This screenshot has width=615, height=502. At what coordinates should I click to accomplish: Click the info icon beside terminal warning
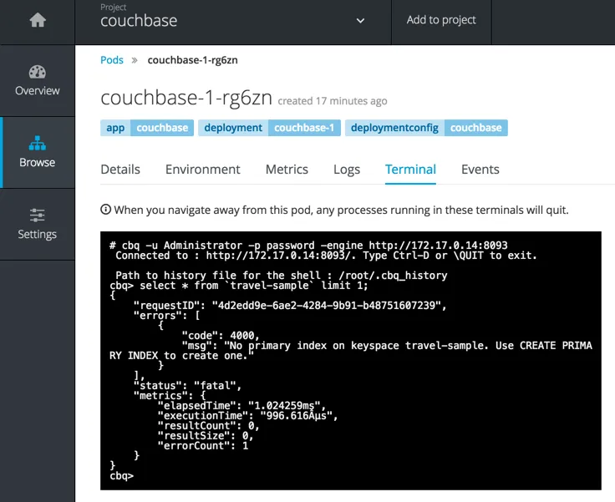point(106,210)
